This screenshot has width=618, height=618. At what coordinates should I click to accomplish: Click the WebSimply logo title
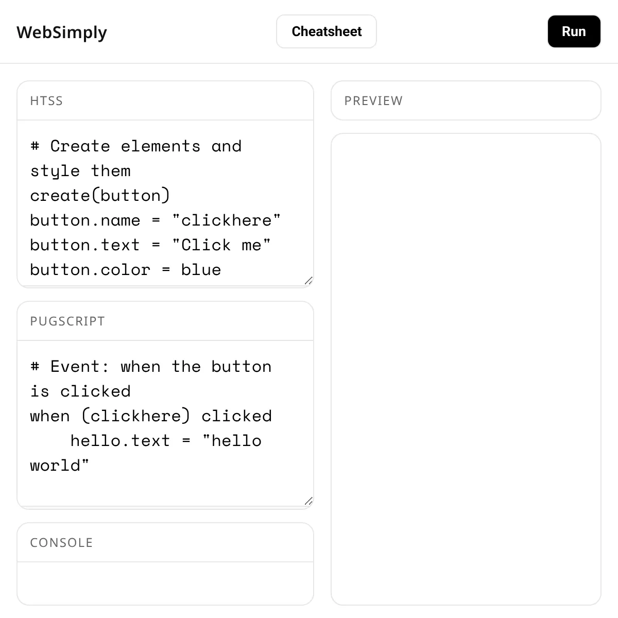pyautogui.click(x=62, y=32)
